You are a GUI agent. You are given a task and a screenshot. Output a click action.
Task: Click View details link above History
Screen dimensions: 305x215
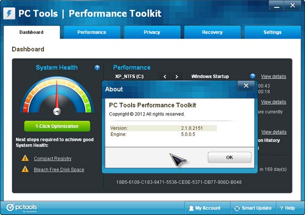point(274,132)
